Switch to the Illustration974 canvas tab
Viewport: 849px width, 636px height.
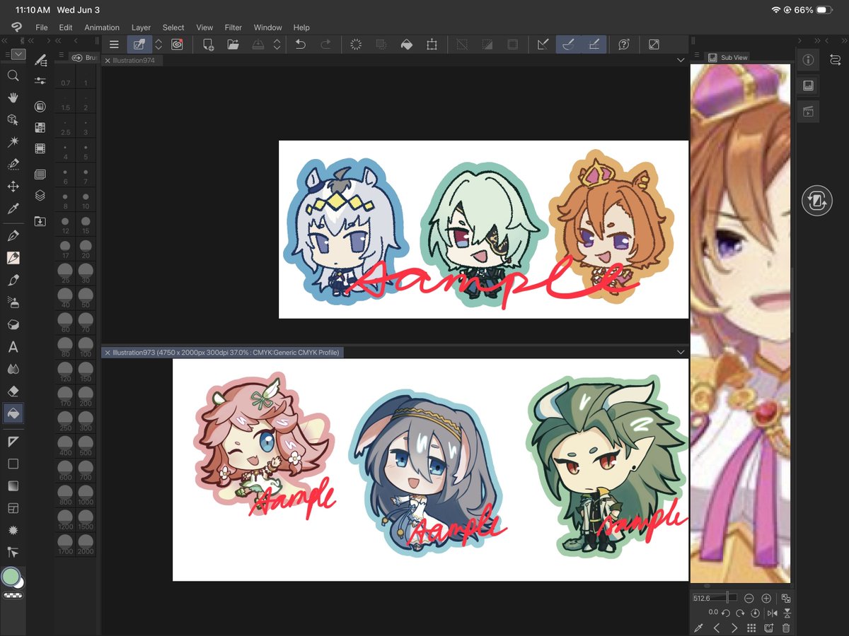tap(134, 61)
